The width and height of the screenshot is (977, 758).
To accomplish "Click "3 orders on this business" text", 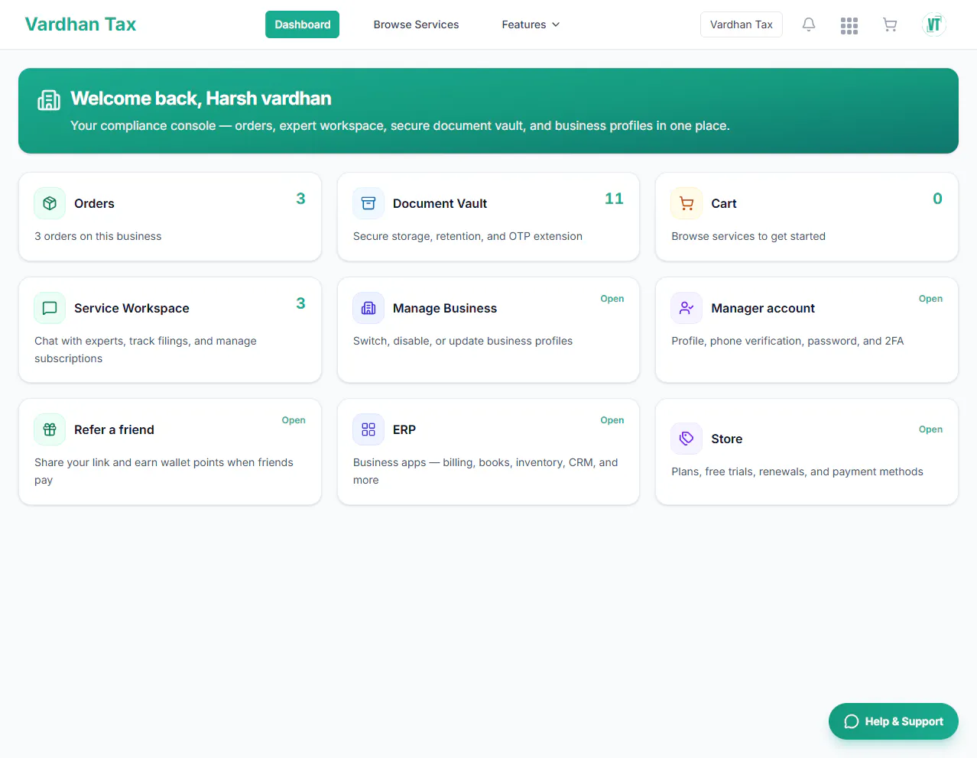I will (98, 236).
